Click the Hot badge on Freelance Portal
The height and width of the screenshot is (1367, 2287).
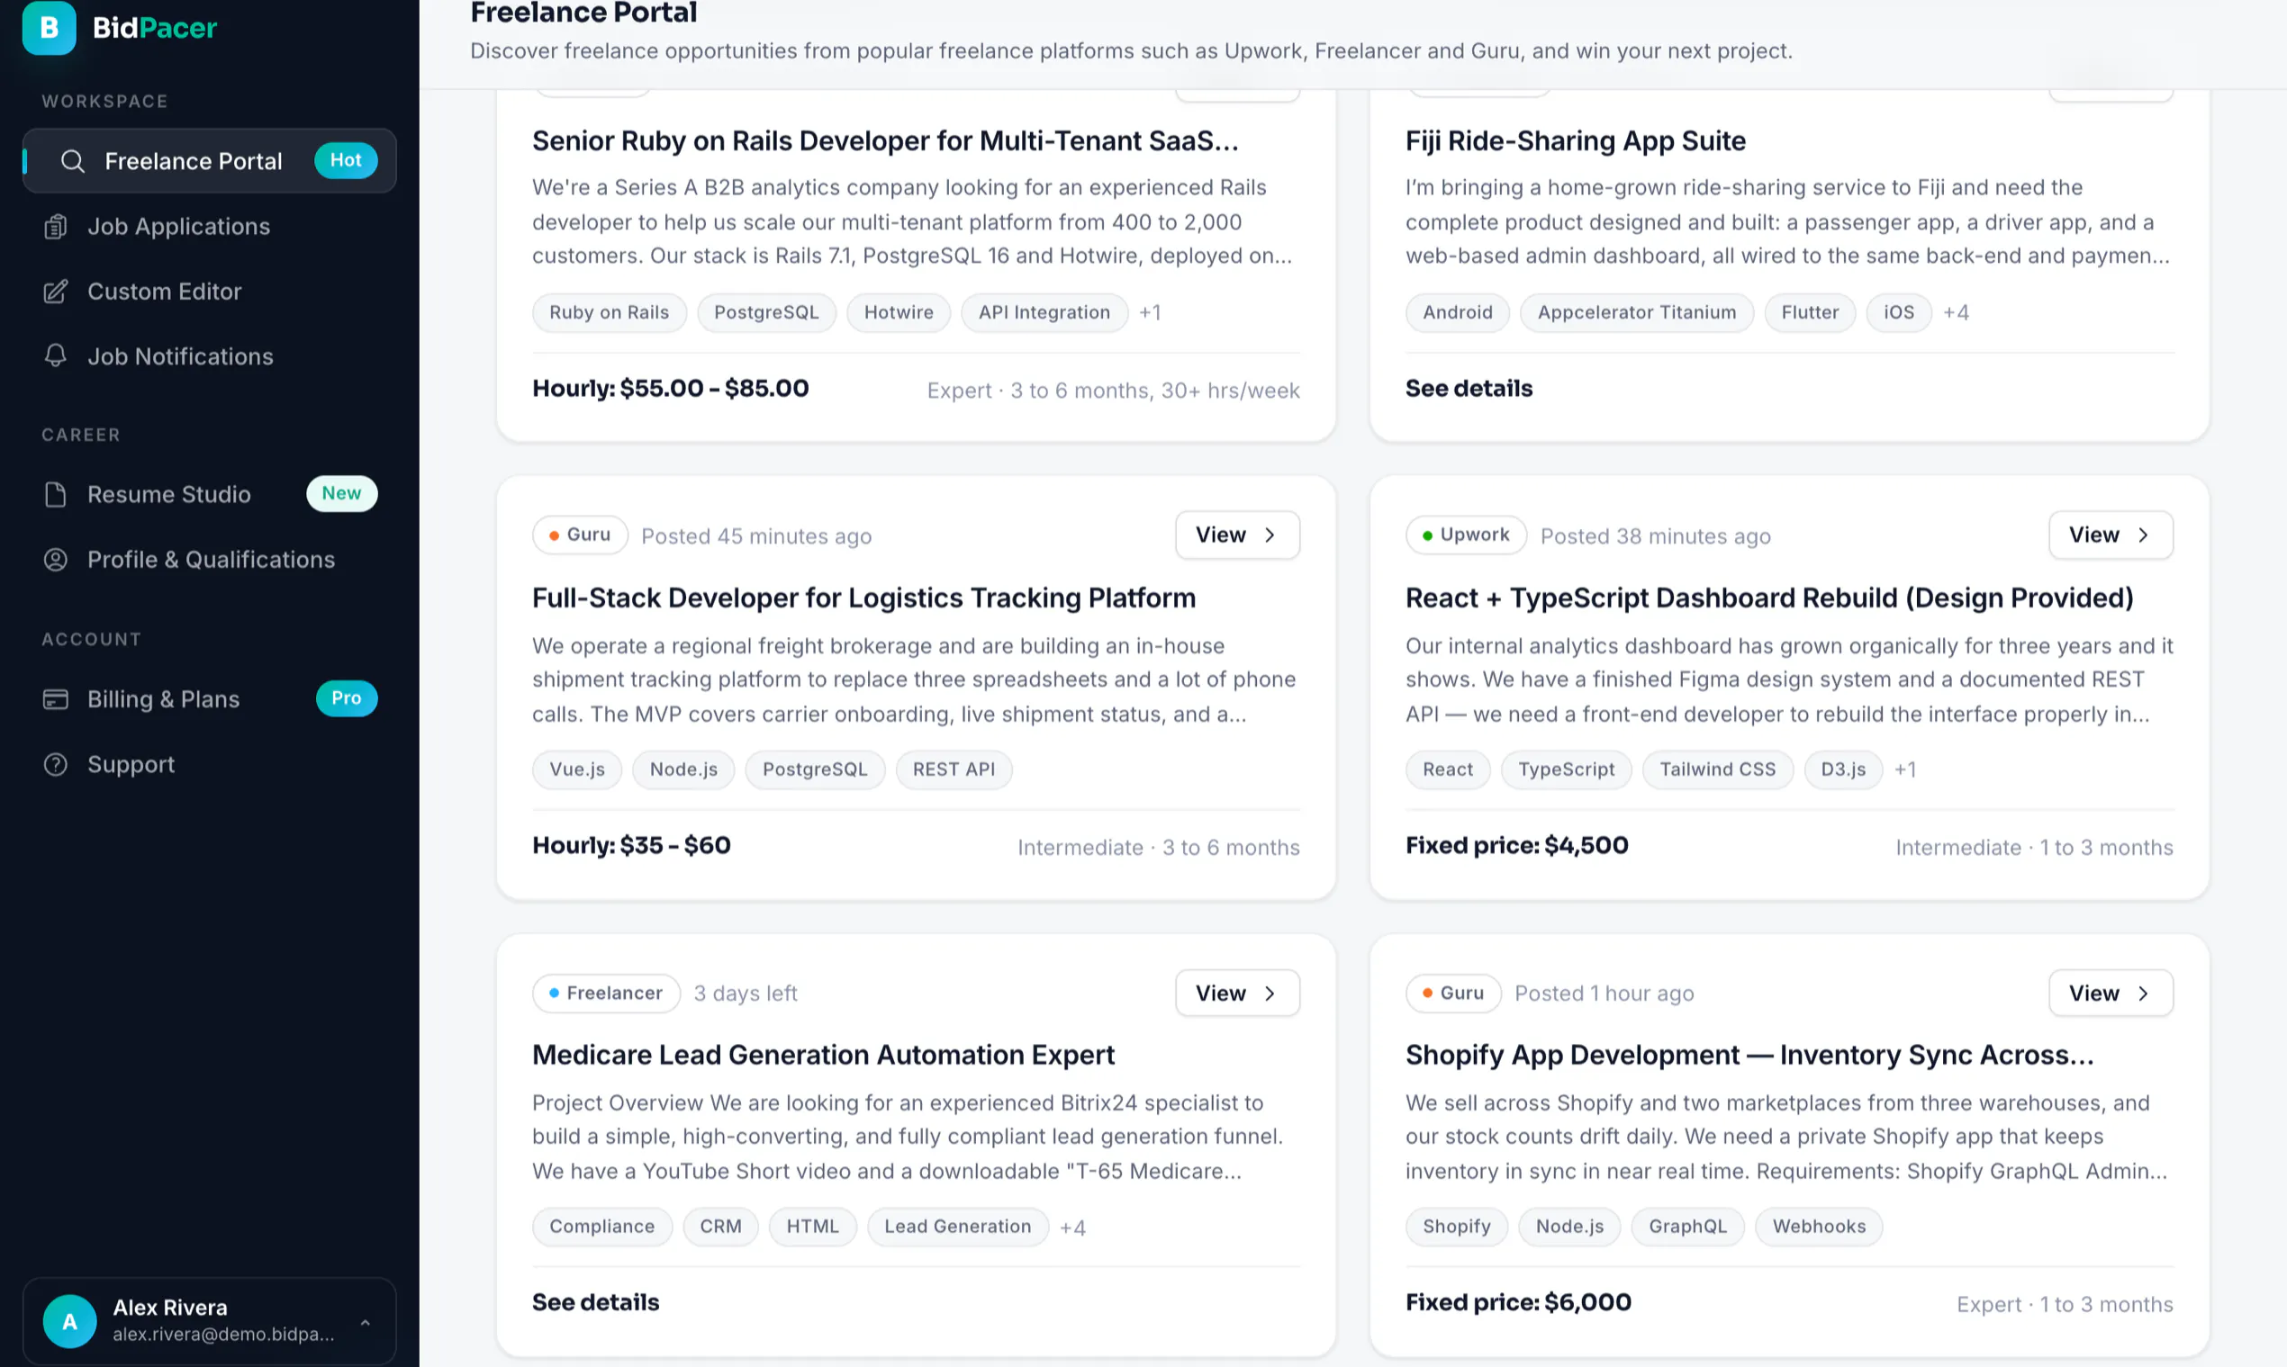(347, 160)
